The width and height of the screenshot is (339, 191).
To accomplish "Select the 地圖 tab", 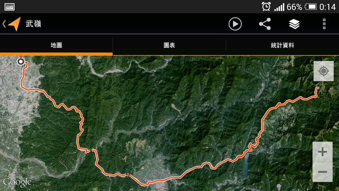I will (x=56, y=45).
